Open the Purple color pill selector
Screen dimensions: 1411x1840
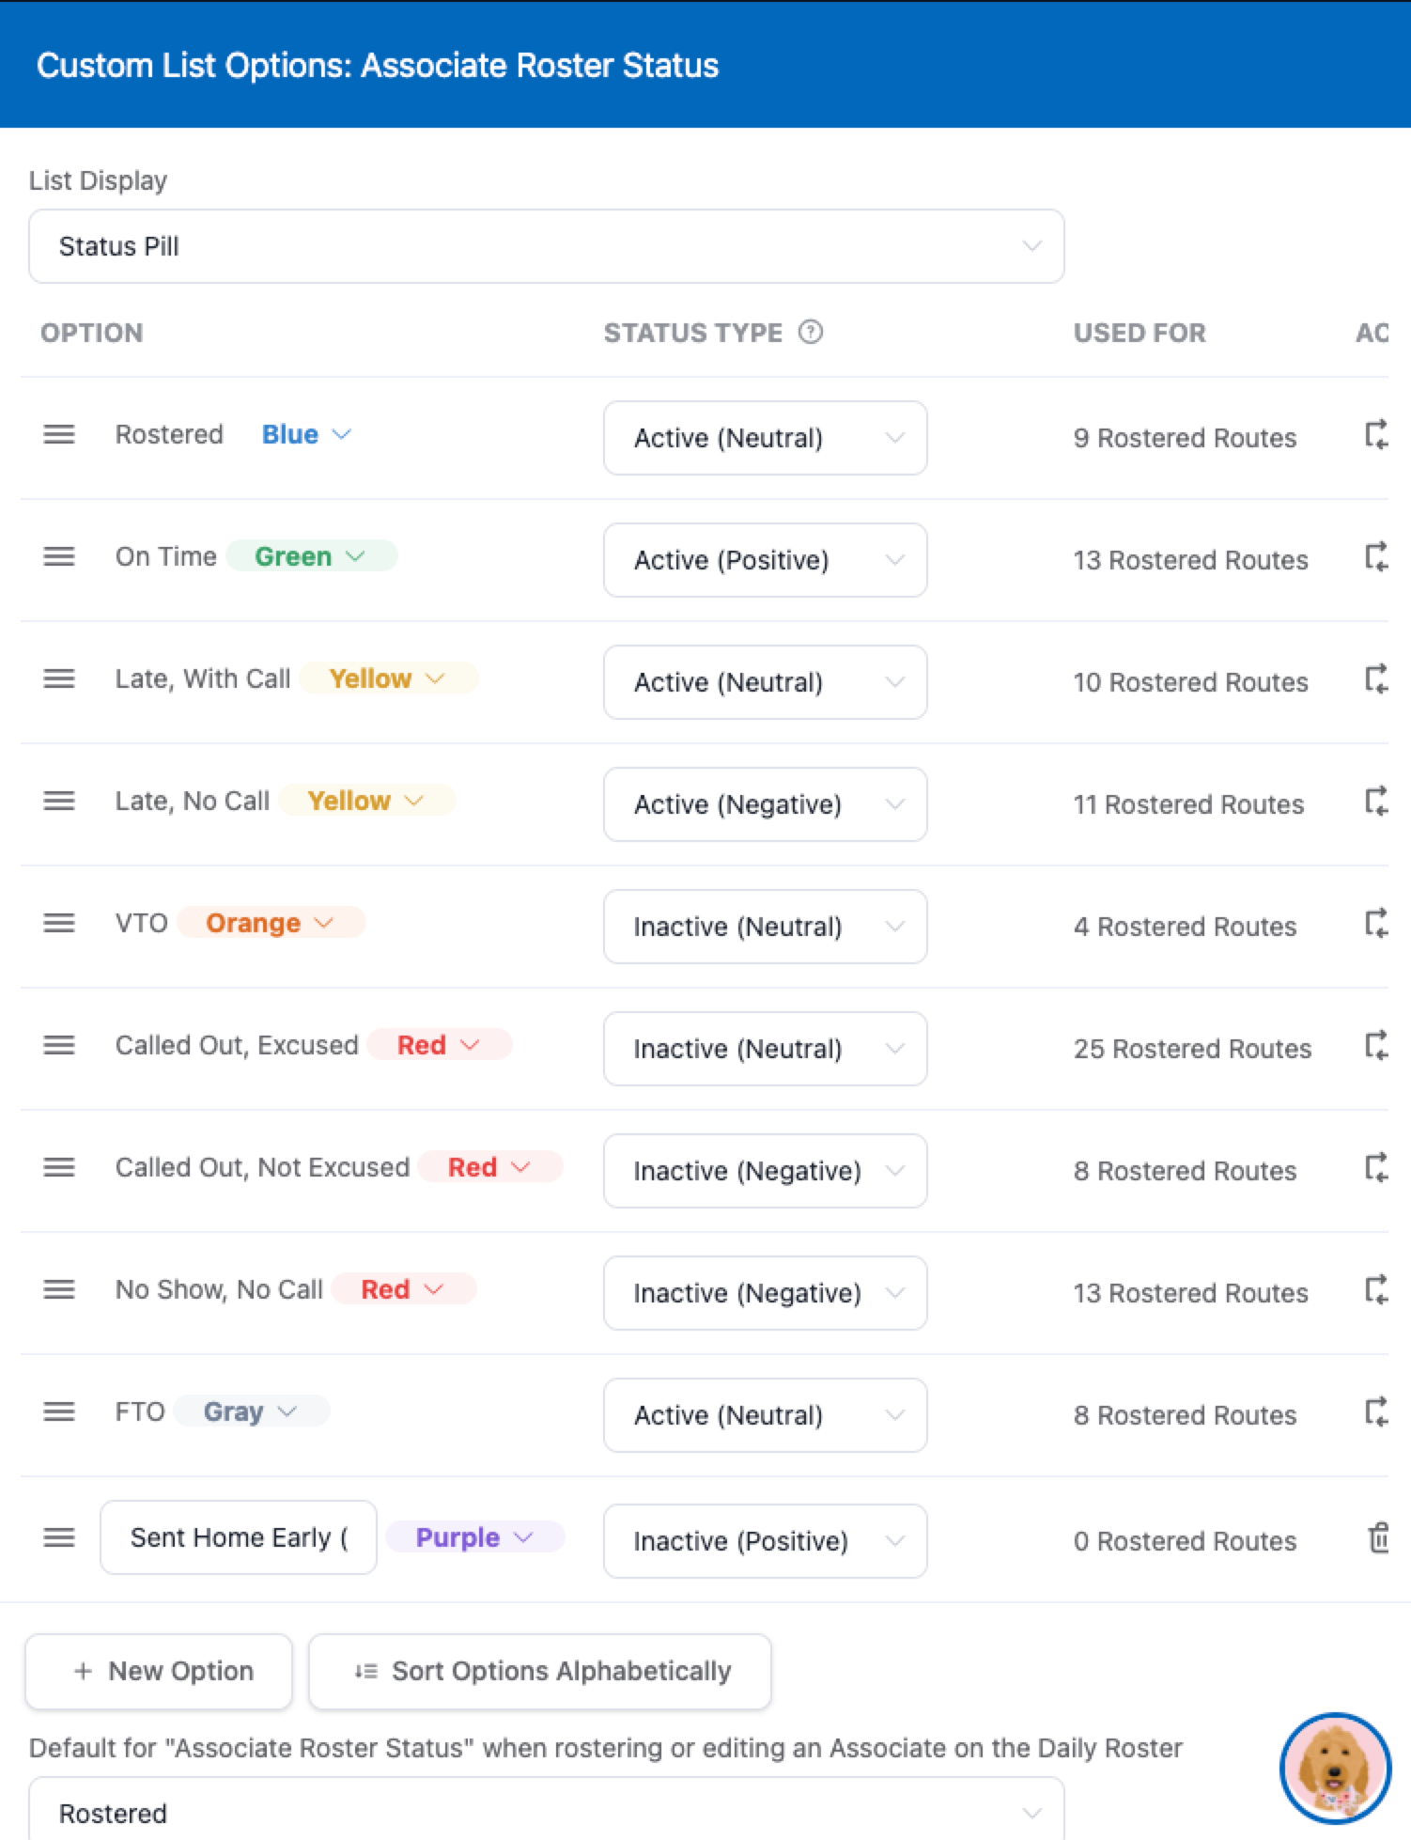(x=475, y=1537)
